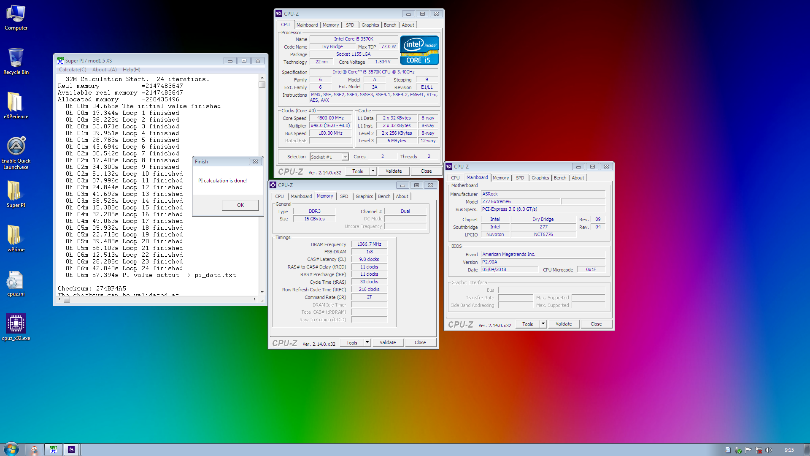Switch to Memory tab in CPU window

point(331,25)
